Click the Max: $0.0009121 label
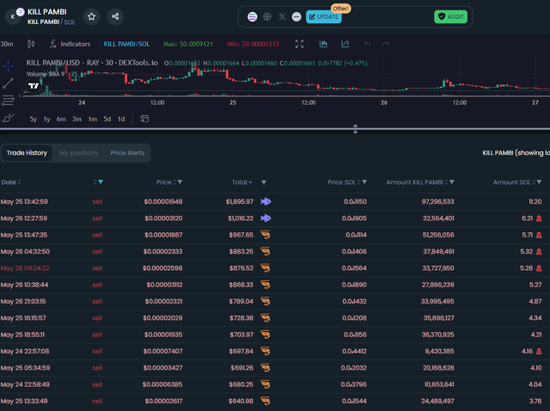 point(188,44)
